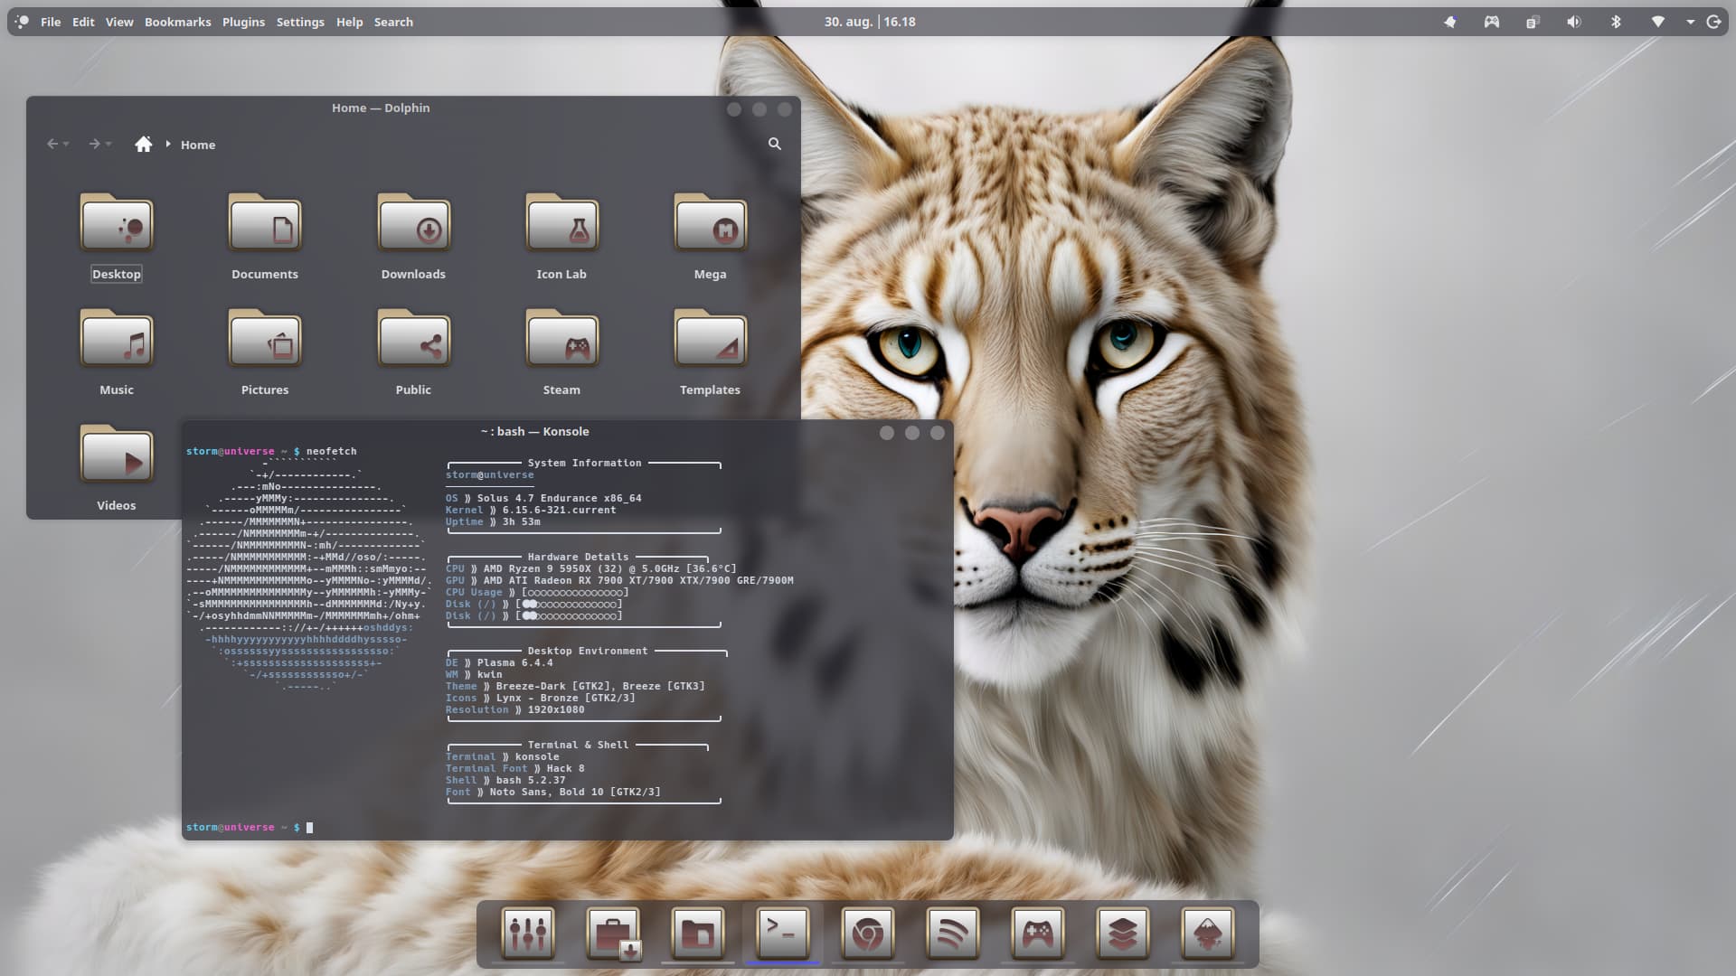The width and height of the screenshot is (1736, 976).
Task: Open the System Settings mixer icon in dock
Action: tap(528, 933)
